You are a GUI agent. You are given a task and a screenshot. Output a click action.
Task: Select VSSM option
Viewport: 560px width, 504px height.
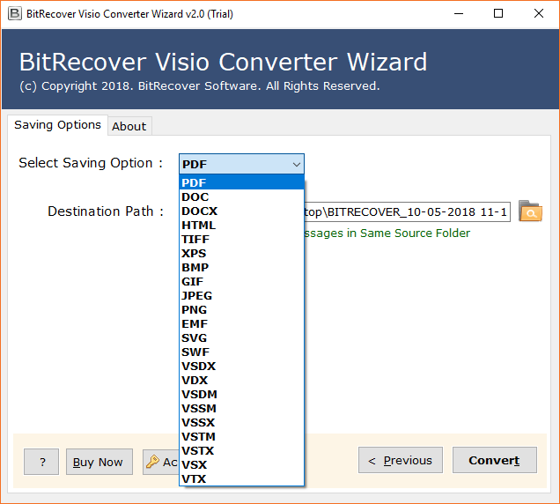[x=241, y=408]
